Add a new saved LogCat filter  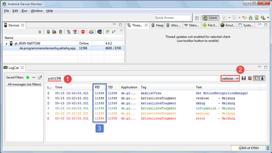click(x=28, y=77)
